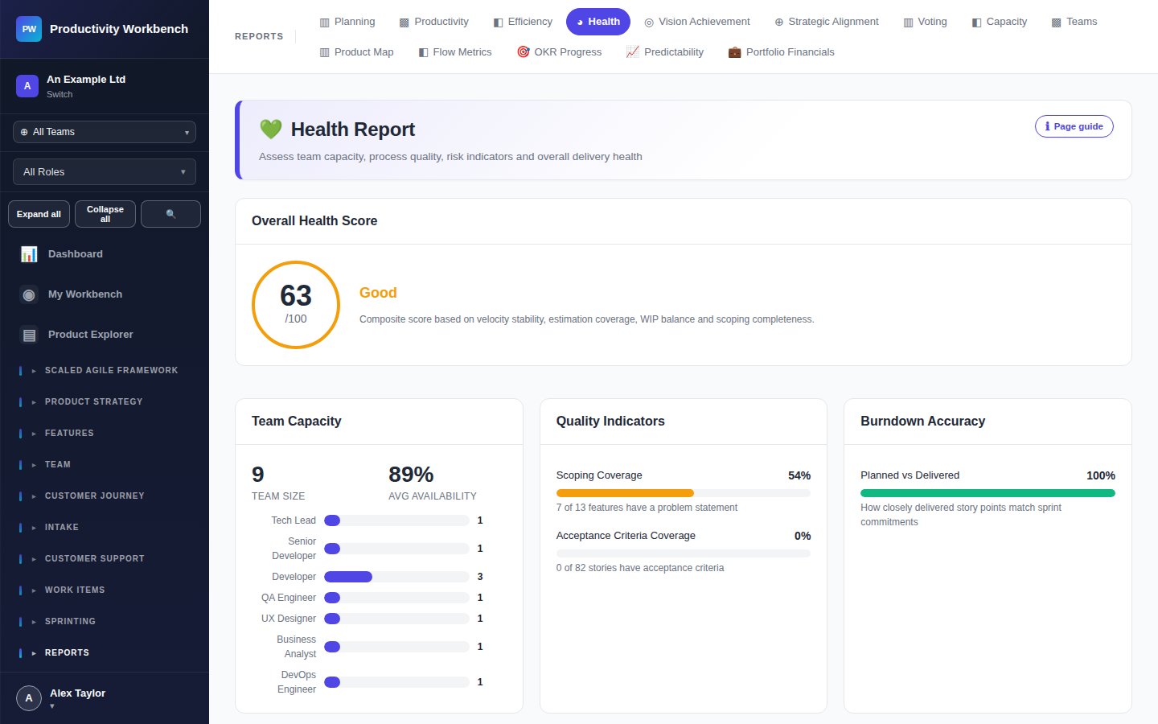The width and height of the screenshot is (1158, 724).
Task: Click the Capacity tab icon
Action: click(976, 23)
